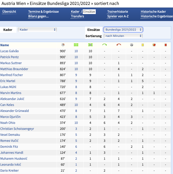Open Muharem Husković player page
This screenshot has height=174, width=173.
(x=14, y=159)
